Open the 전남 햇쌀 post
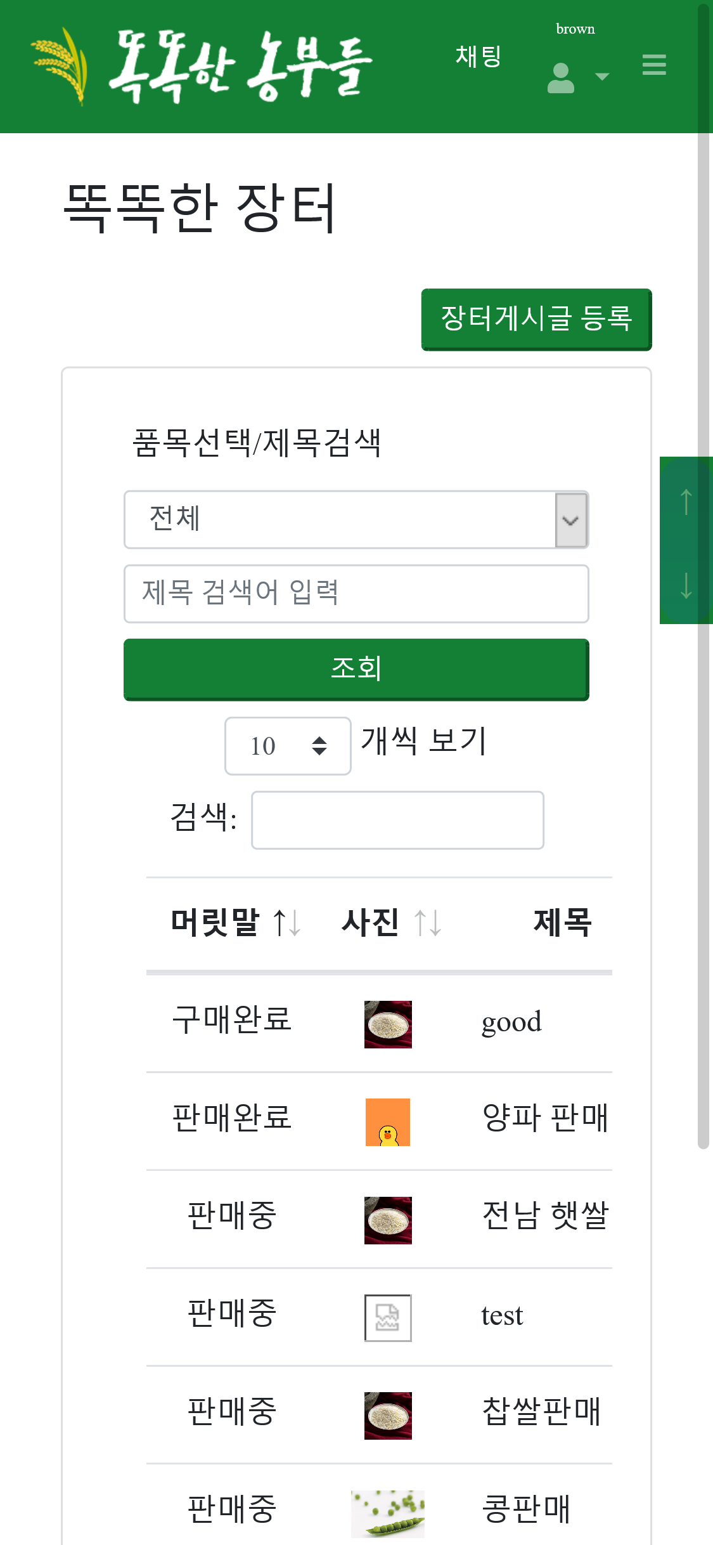This screenshot has height=1545, width=713. (x=544, y=1216)
